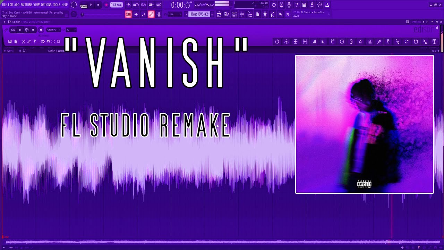Screen dimensions: 444x250
Task: Open the Bass BV3 #2 pattern selector
Action: [199, 14]
